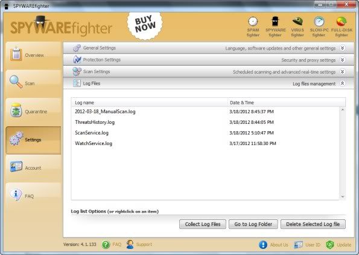Image resolution: width=359 pixels, height=255 pixels.
Task: Go to Overview in sidebar
Action: coord(33,55)
